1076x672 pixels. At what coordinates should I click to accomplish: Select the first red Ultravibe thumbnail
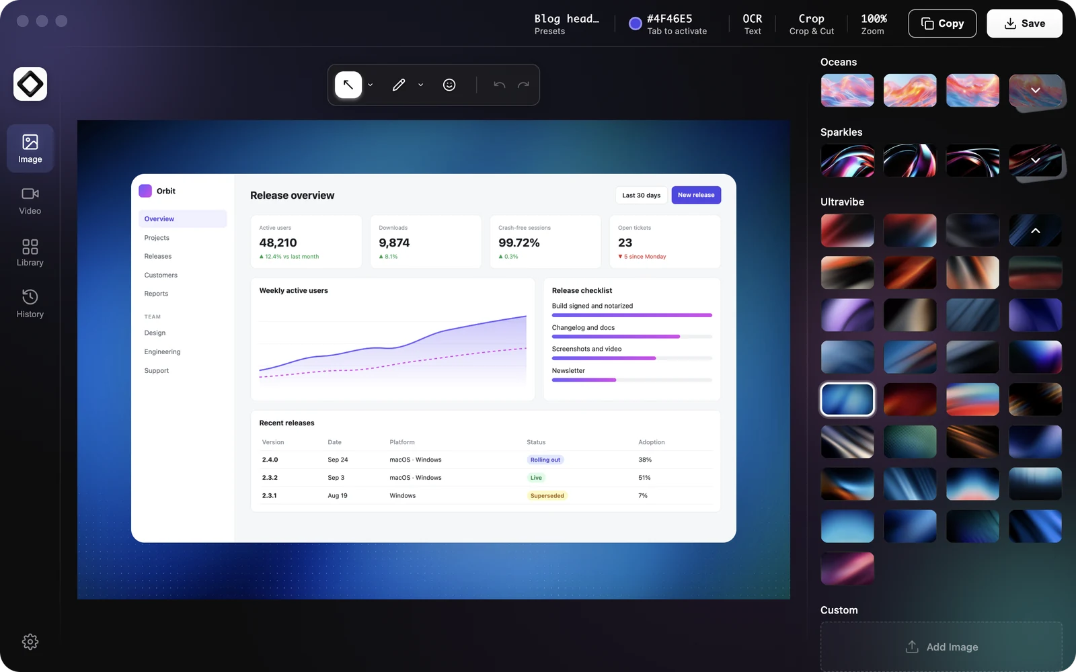tap(847, 230)
